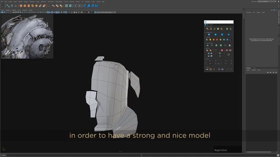
Task: Click the gold coin icon in tool window's top row
Action: tap(218, 29)
